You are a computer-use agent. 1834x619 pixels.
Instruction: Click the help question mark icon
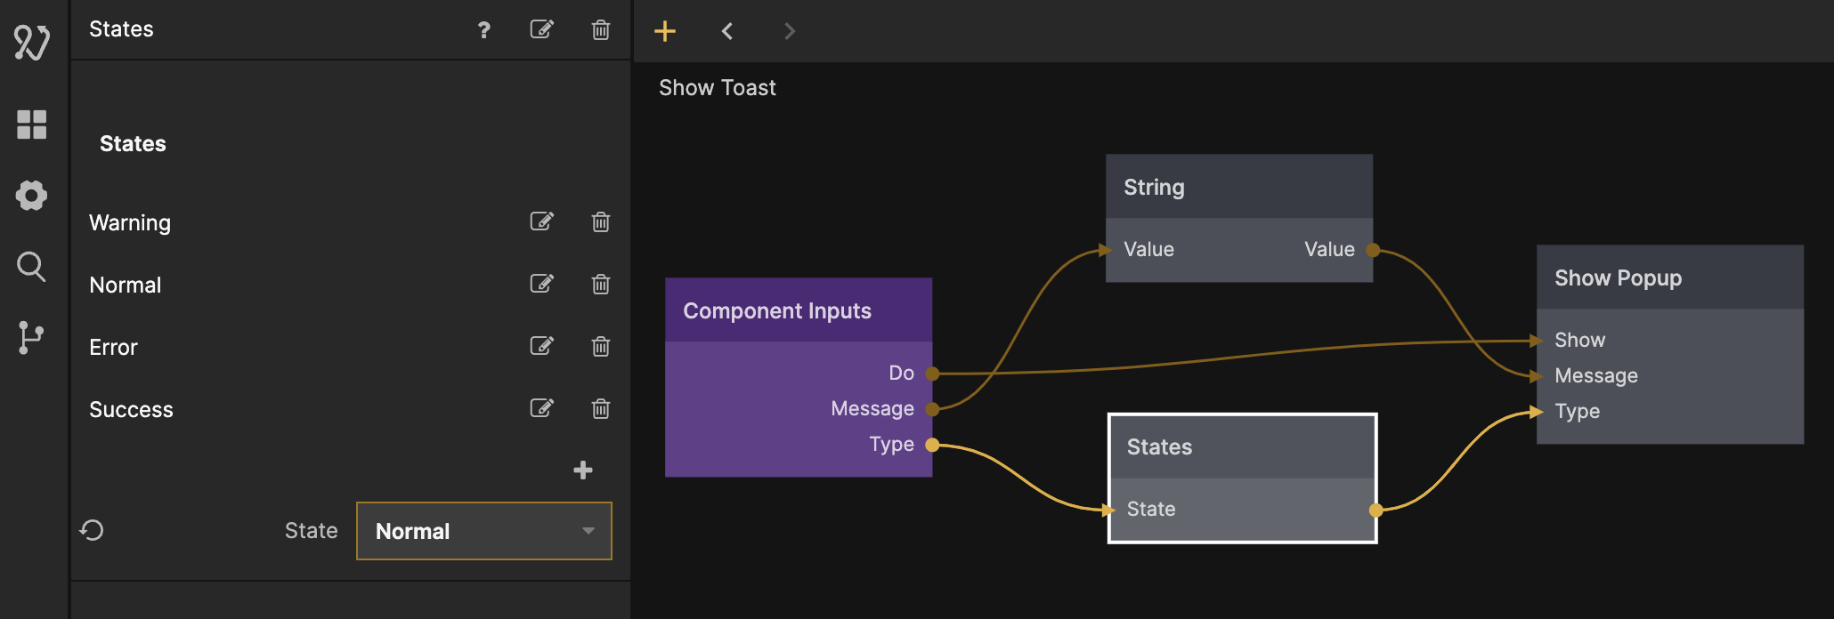point(483,30)
